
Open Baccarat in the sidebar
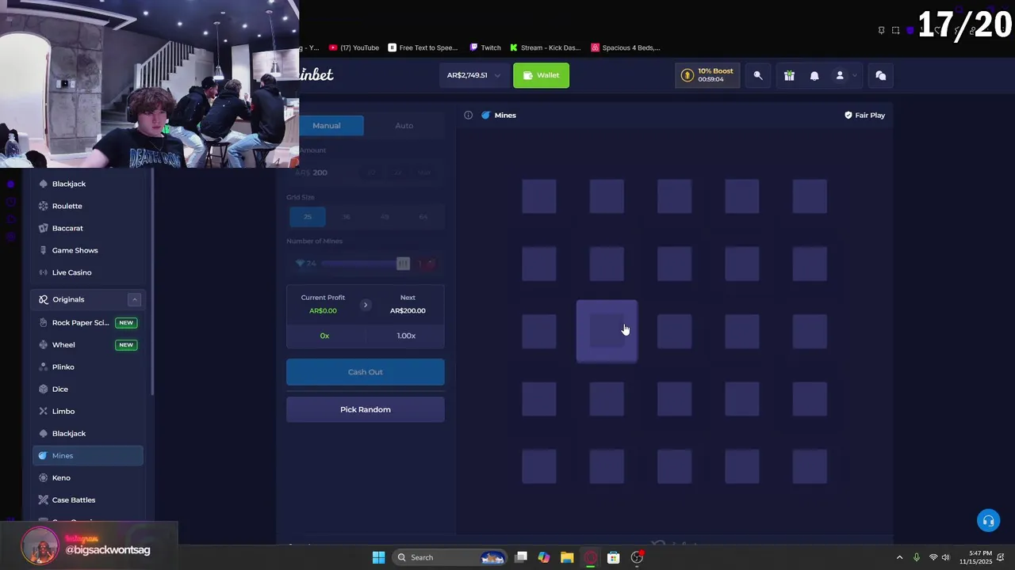point(87,228)
